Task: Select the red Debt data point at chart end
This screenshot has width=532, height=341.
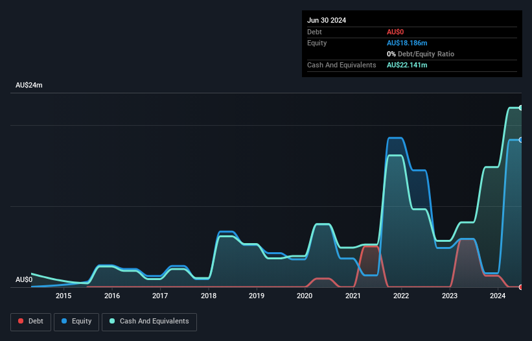Action: (521, 287)
